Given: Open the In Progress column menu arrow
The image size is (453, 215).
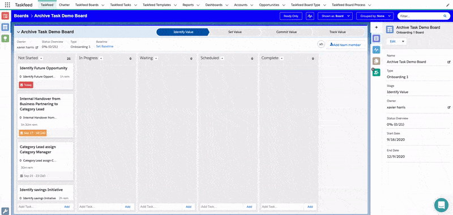Looking at the screenshot, I should click(x=101, y=58).
